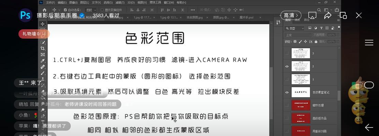The height and width of the screenshot is (136, 379).
Task: Lock image pixels brush icon
Action: click(300, 41)
